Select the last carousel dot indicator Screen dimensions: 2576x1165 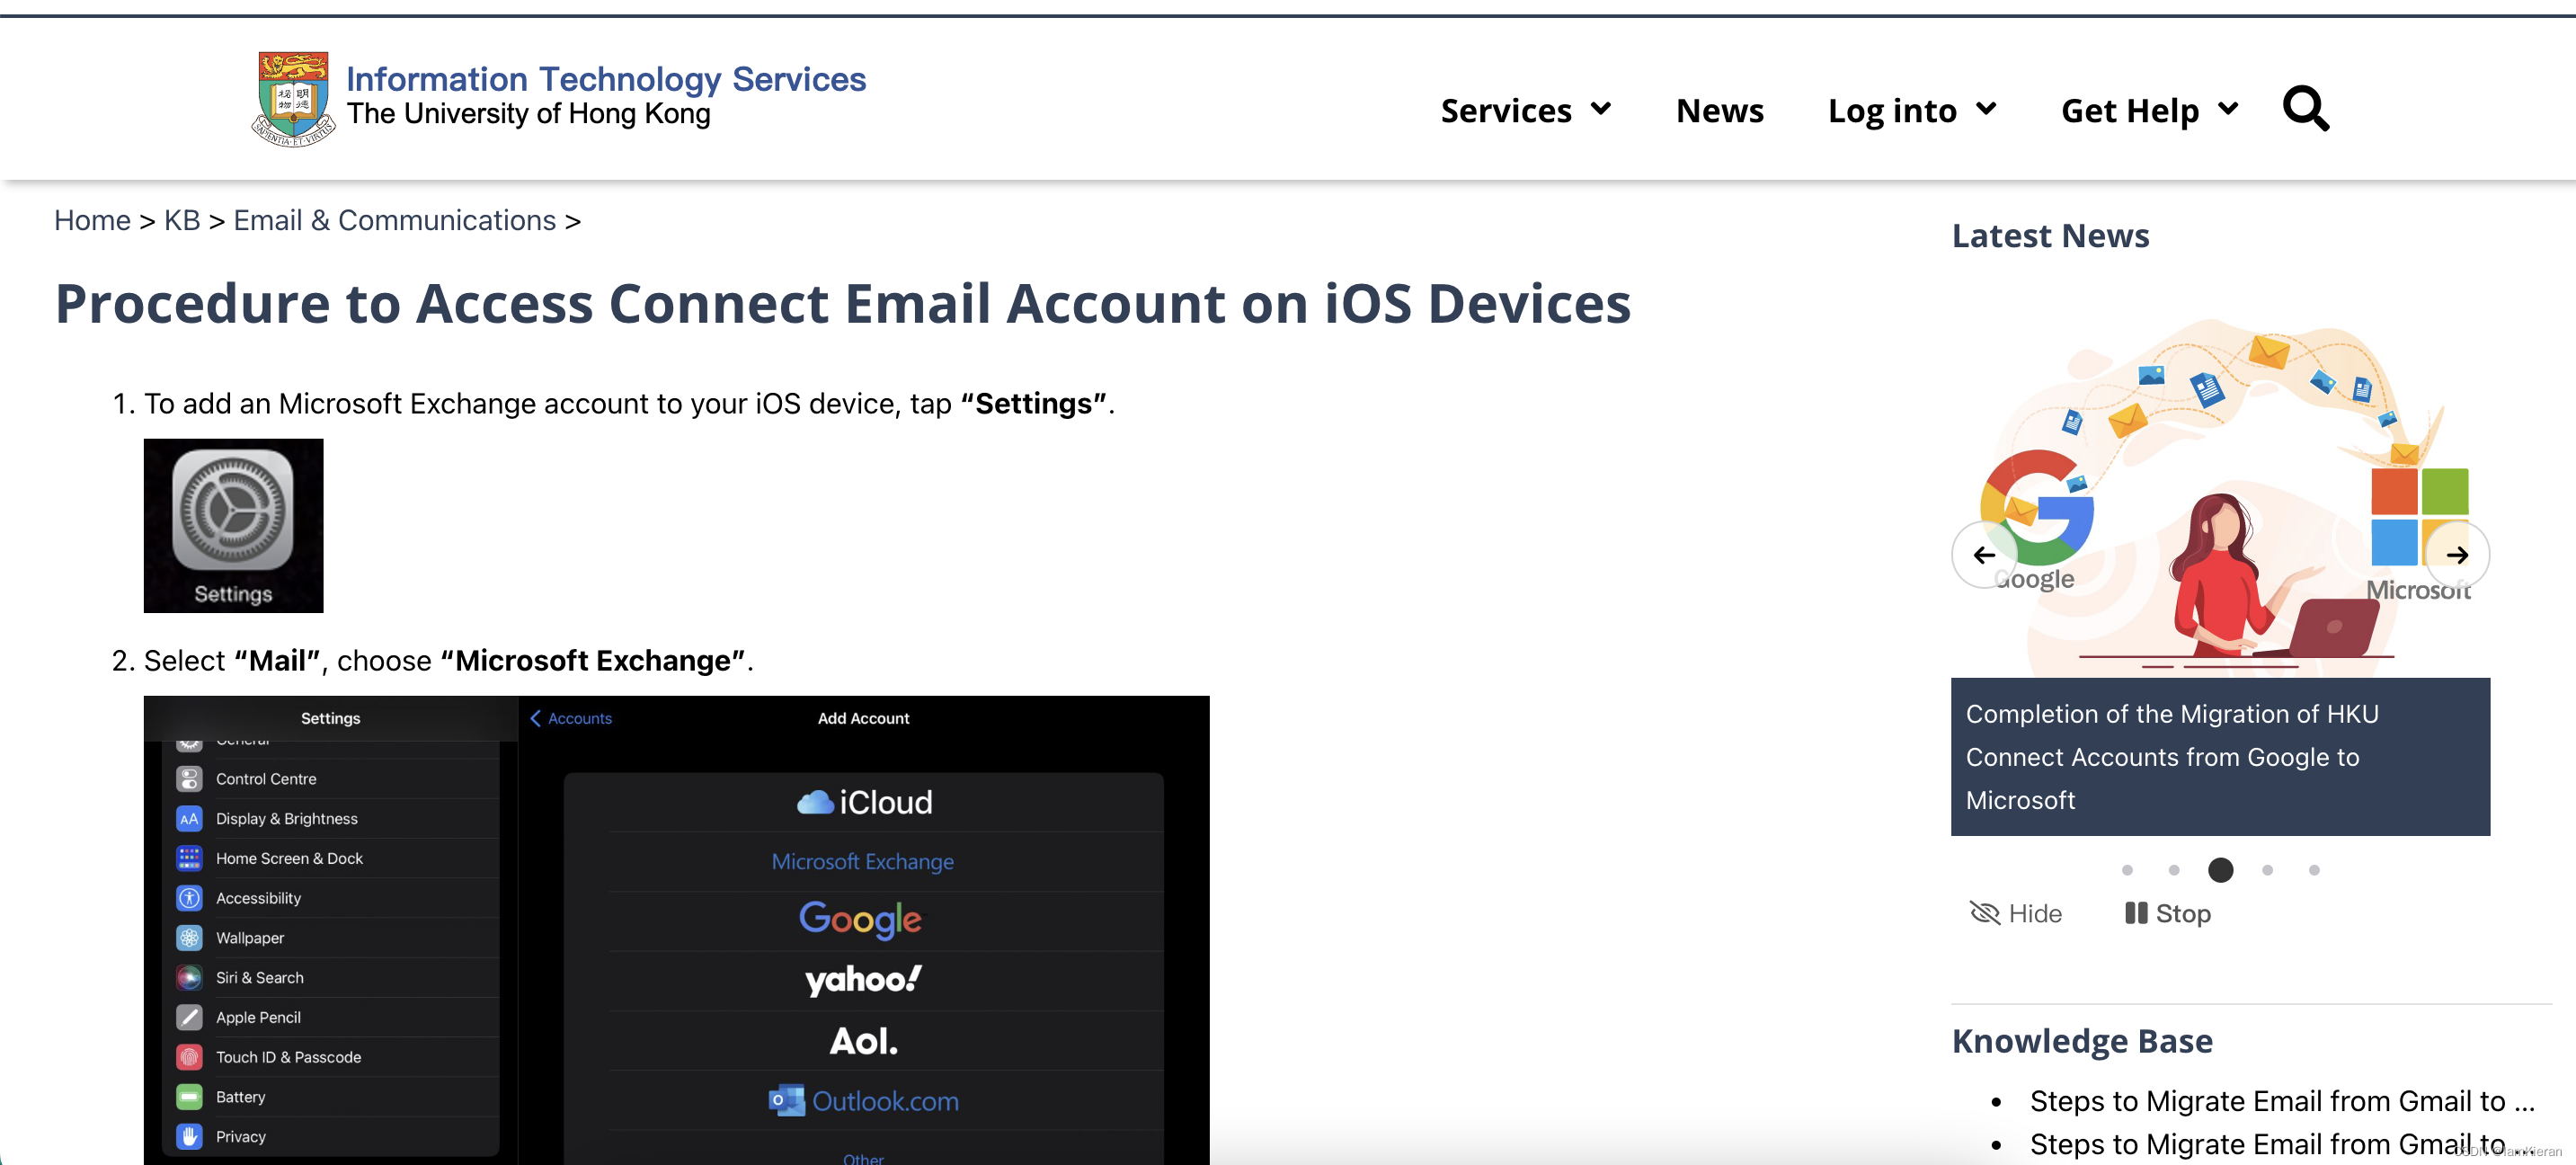pyautogui.click(x=2314, y=870)
